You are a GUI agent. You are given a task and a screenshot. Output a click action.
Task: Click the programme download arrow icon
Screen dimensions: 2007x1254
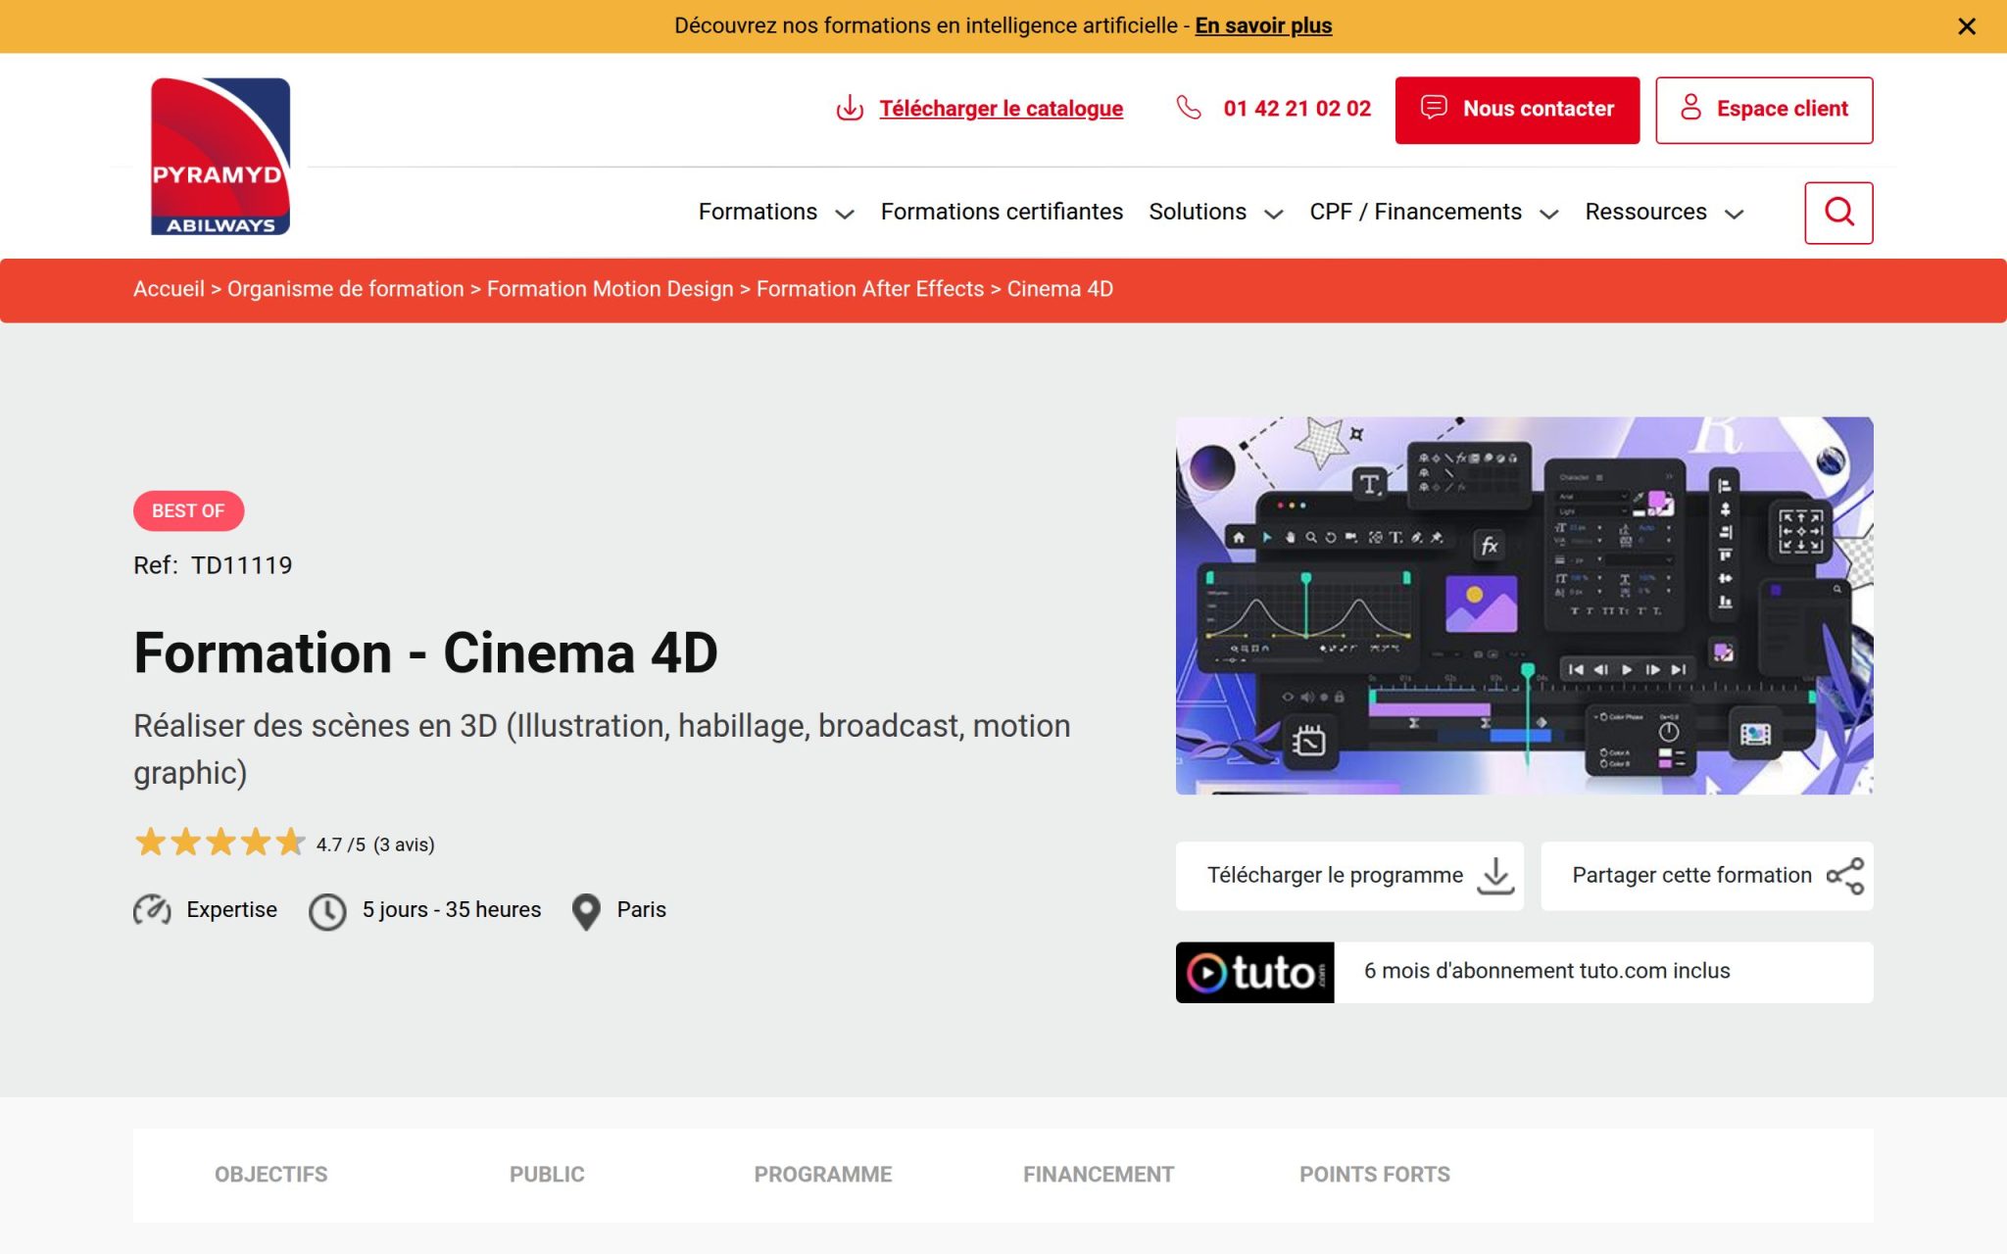pyautogui.click(x=1495, y=876)
